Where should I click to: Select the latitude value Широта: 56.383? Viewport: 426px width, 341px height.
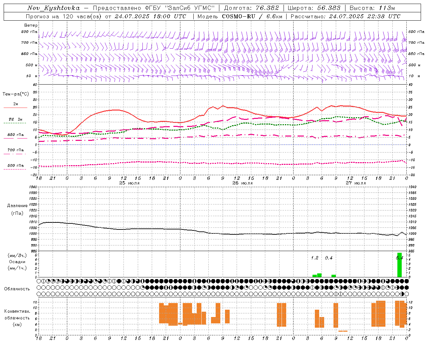[x=314, y=8]
